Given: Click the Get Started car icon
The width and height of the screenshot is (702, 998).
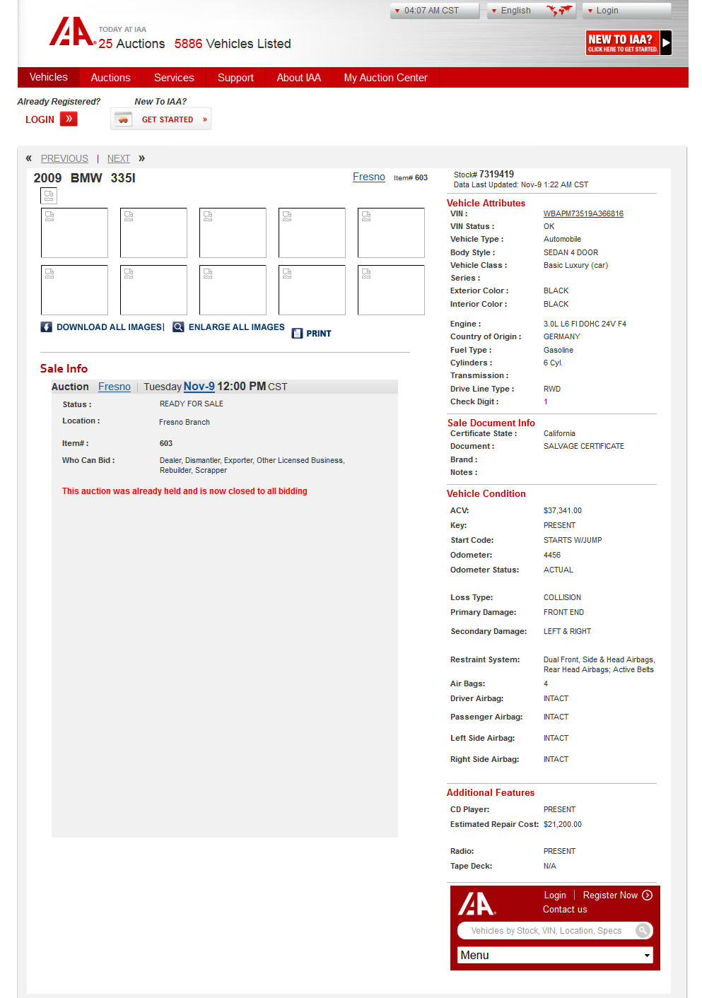Looking at the screenshot, I should click(123, 119).
